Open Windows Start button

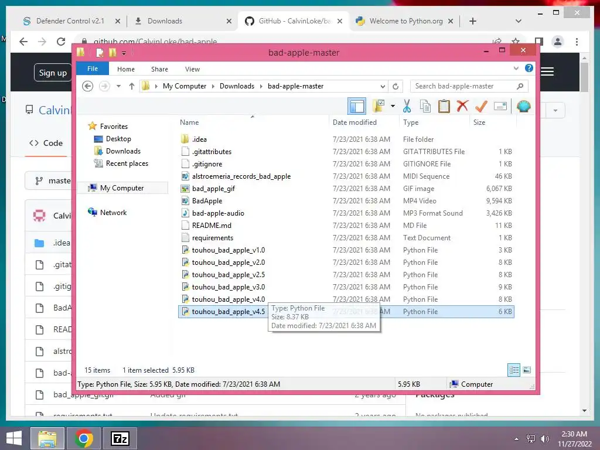pyautogui.click(x=14, y=438)
